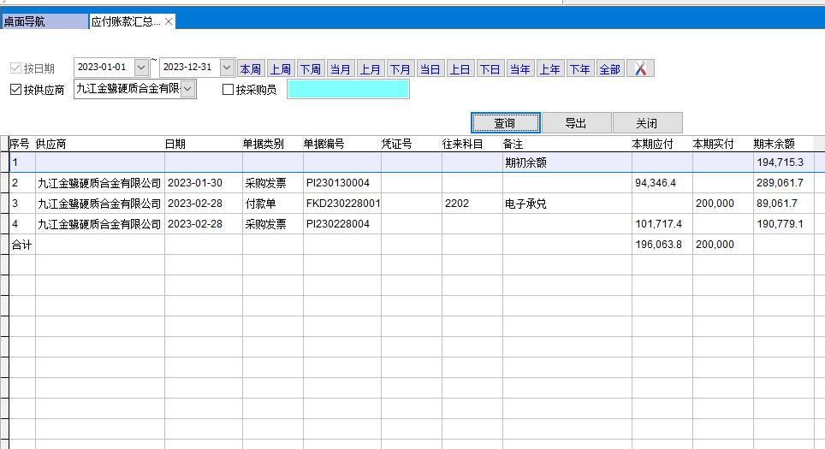The width and height of the screenshot is (825, 449).
Task: Choose the 当月 date shortcut
Action: 340,69
